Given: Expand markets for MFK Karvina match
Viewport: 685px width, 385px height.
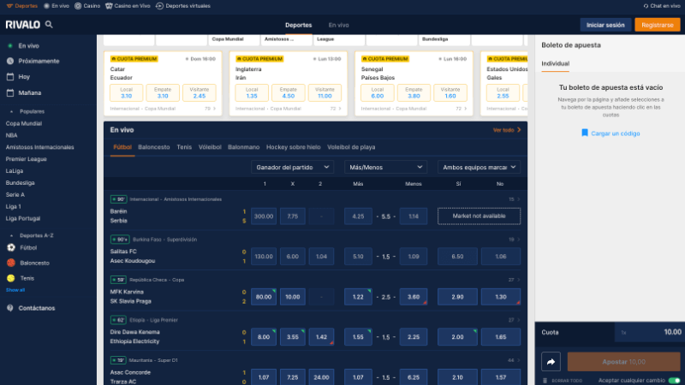Looking at the screenshot, I should pos(515,280).
